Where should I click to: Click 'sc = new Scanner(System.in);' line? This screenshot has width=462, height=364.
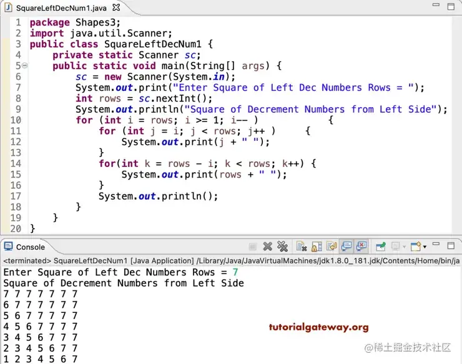(155, 77)
